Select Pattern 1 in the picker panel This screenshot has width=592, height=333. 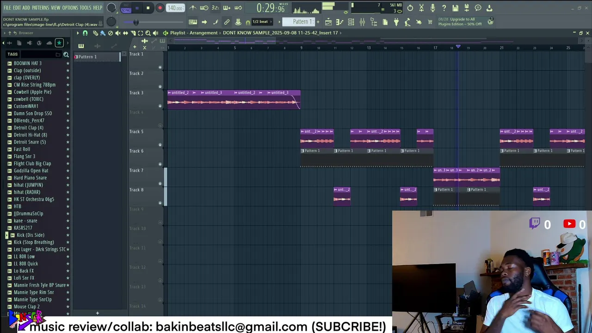(x=97, y=56)
